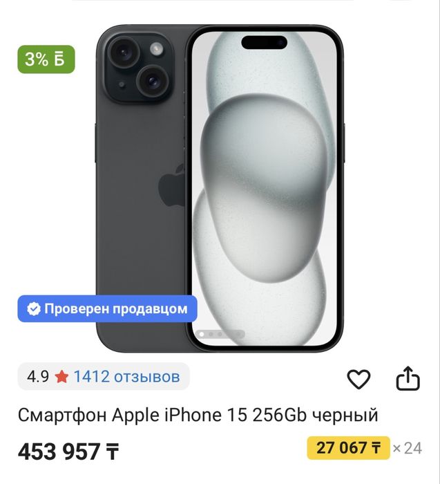Tap the white checkmark seal in the blue badge
This screenshot has height=484, width=440.
click(x=34, y=308)
